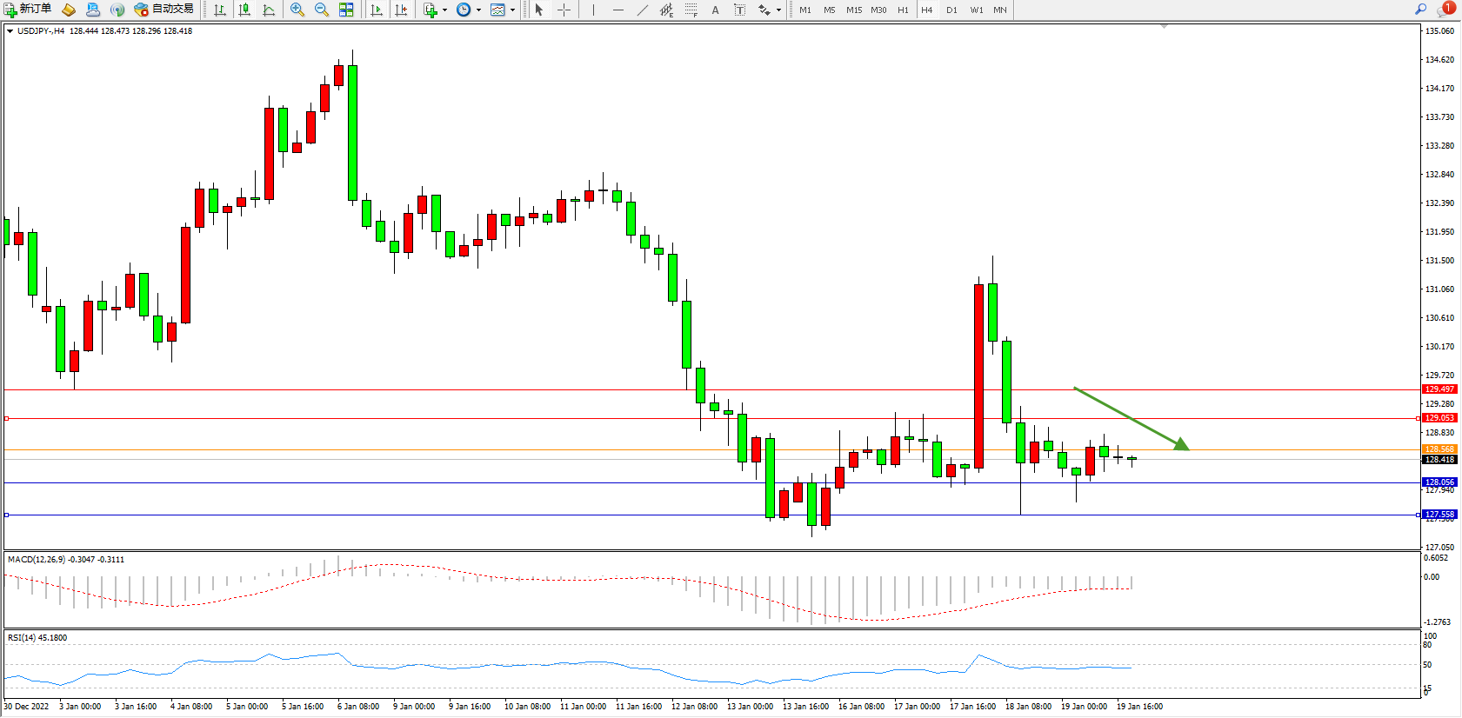
Task: Draw a trendline with the diagonal line tool
Action: click(642, 10)
